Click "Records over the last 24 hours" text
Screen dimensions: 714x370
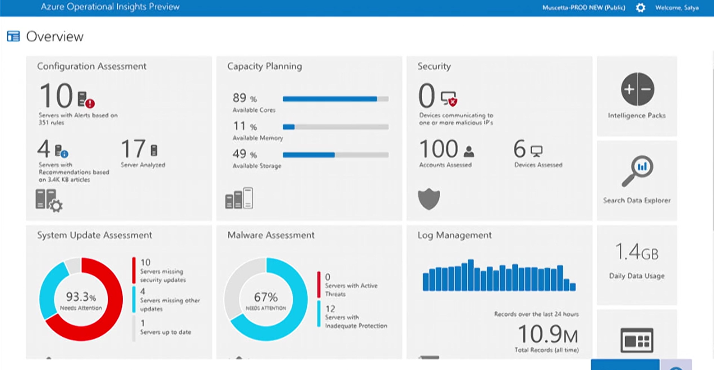[x=536, y=314]
